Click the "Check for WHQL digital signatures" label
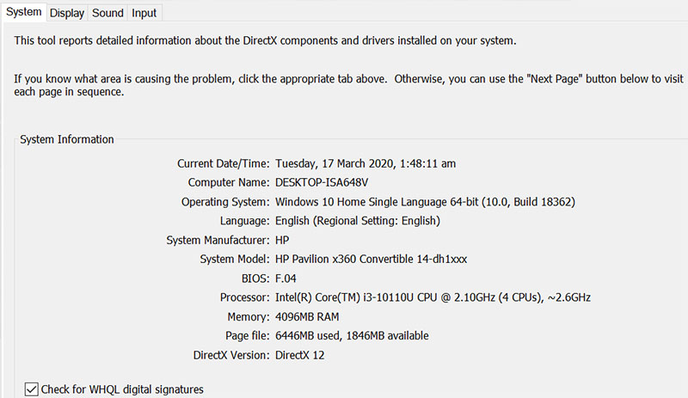The image size is (688, 398). click(123, 389)
